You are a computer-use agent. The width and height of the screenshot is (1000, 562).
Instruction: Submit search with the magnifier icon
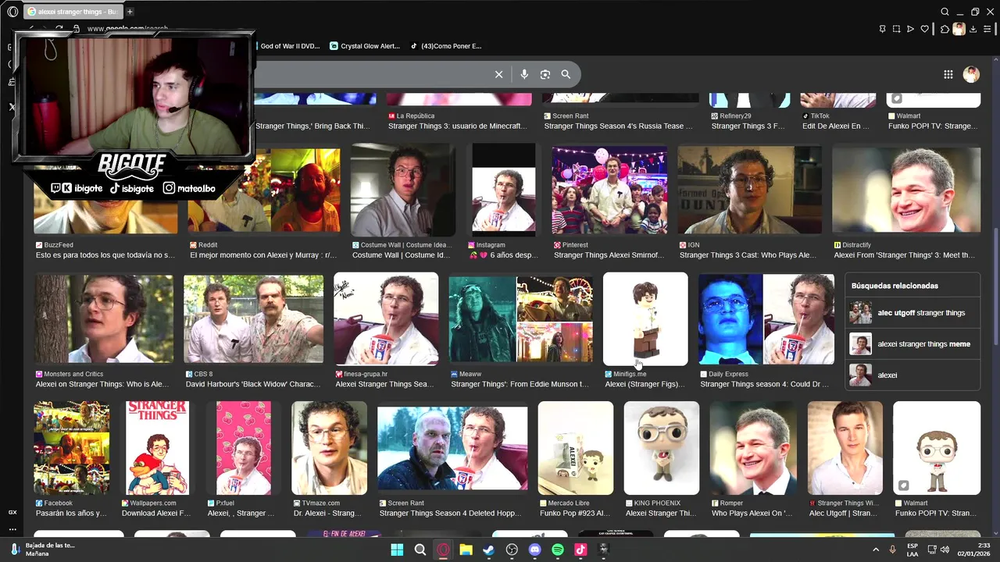pos(566,74)
